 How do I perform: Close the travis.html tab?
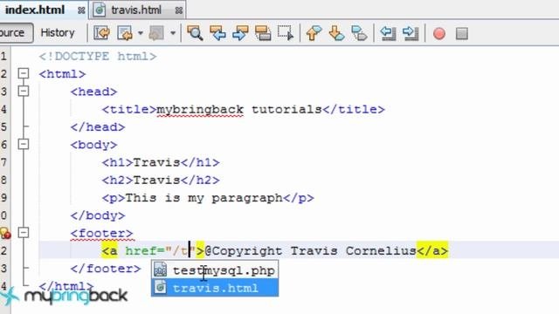click(179, 10)
